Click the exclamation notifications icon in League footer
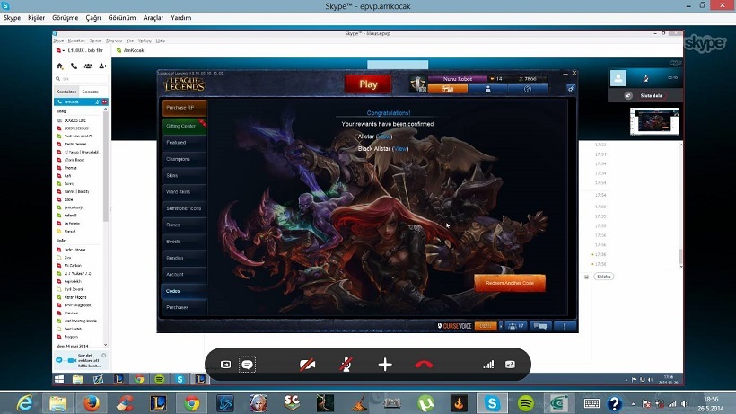 point(565,326)
